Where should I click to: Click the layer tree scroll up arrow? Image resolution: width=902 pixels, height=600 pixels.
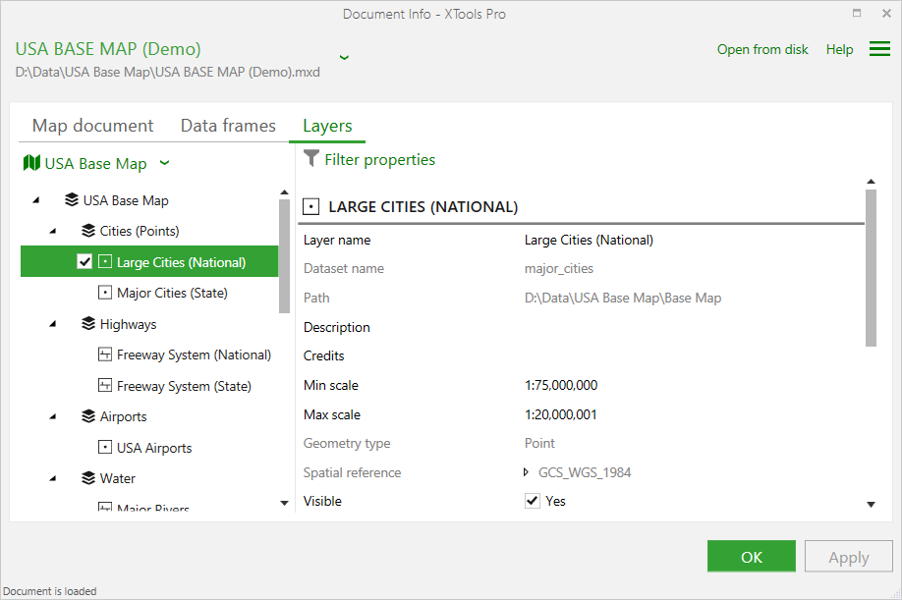pos(284,191)
